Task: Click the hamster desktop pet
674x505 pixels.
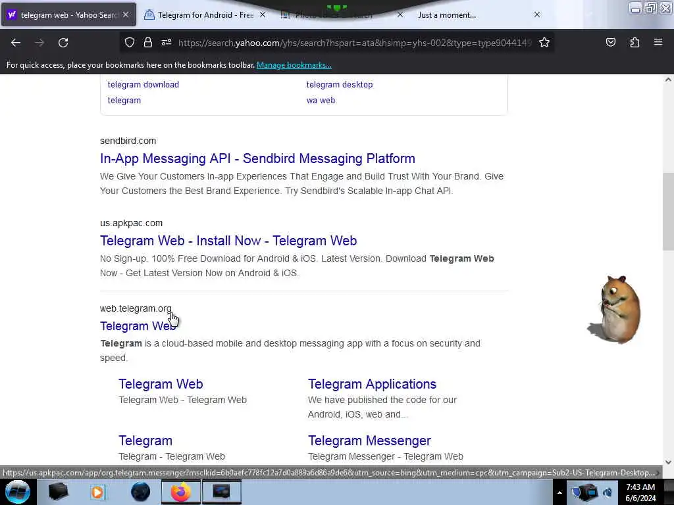Action: (615, 309)
